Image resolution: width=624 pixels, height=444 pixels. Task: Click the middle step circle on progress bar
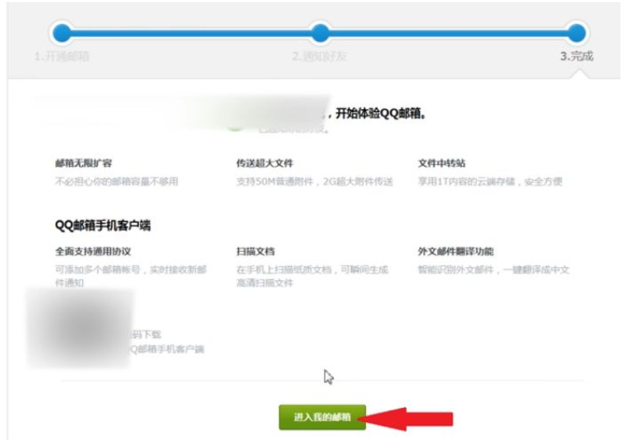coord(321,33)
